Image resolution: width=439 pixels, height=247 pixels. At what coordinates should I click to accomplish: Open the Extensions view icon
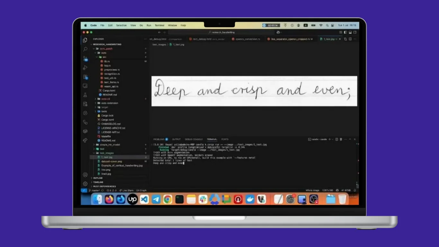[x=85, y=77]
